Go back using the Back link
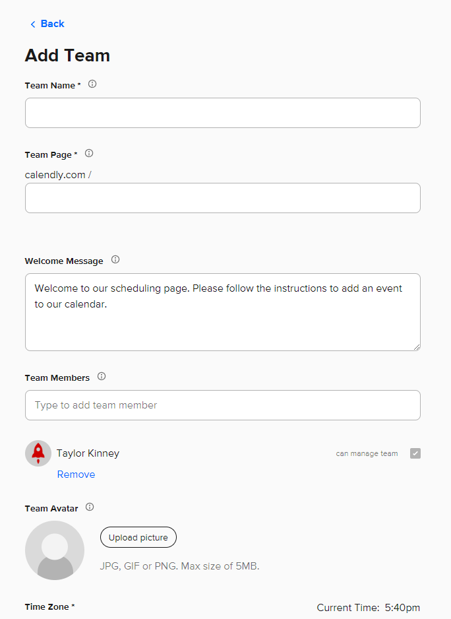Screen dimensions: 451x619 point(52,24)
